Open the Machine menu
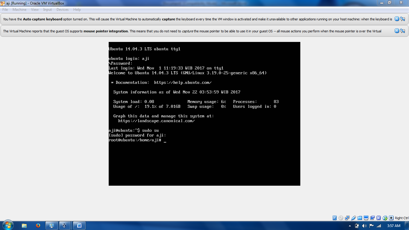 point(19,10)
